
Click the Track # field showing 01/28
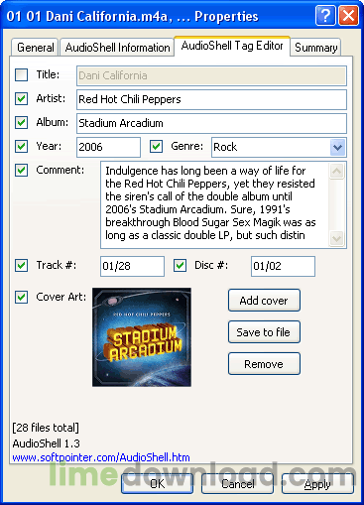coord(132,266)
